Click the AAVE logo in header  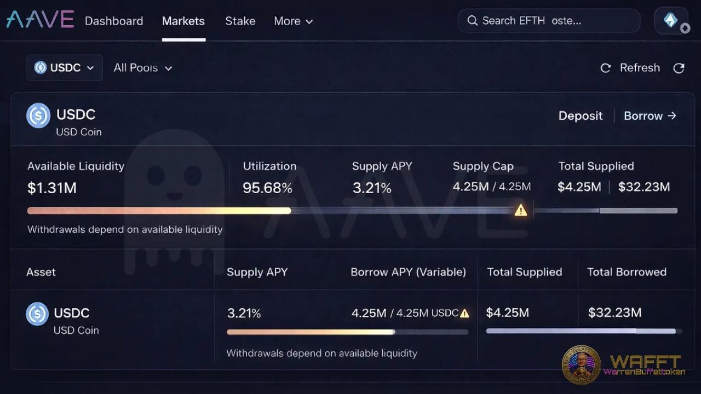coord(40,20)
